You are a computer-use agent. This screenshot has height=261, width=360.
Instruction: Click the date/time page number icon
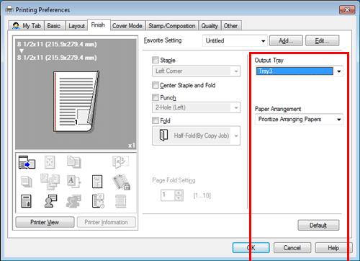pos(98,201)
